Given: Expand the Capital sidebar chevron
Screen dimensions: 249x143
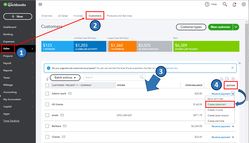Looking at the screenshot, I should coord(32,106).
